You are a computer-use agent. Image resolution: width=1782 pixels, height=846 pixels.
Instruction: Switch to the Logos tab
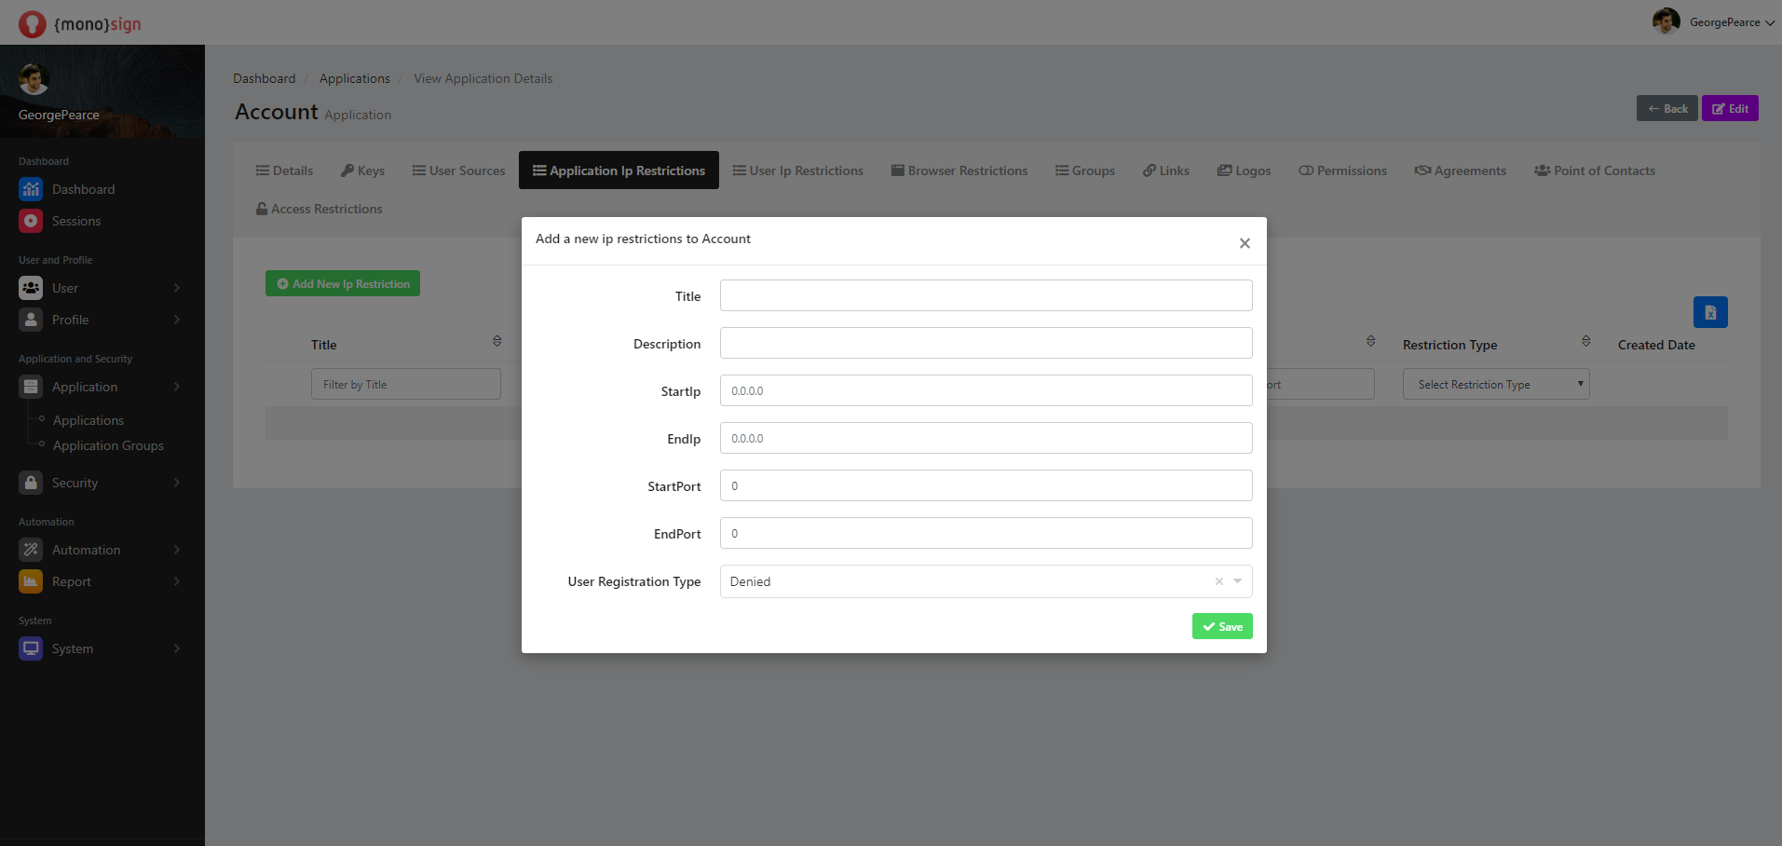pos(1244,171)
